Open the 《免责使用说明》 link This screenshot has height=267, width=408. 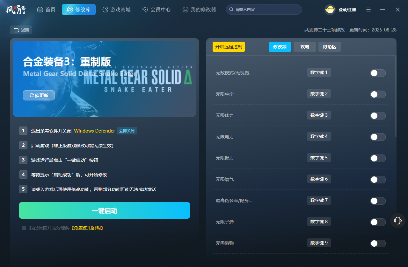click(87, 228)
